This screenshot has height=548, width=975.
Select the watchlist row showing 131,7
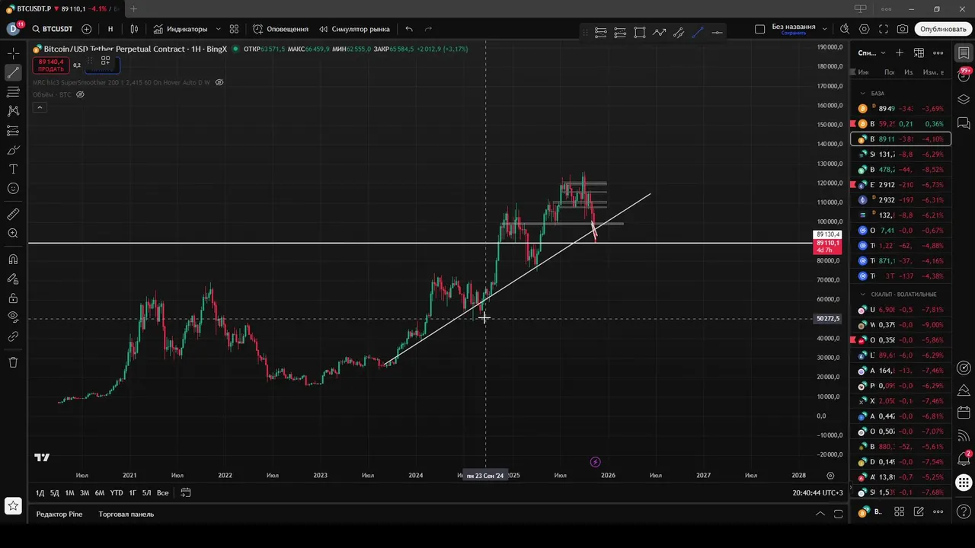[900, 155]
